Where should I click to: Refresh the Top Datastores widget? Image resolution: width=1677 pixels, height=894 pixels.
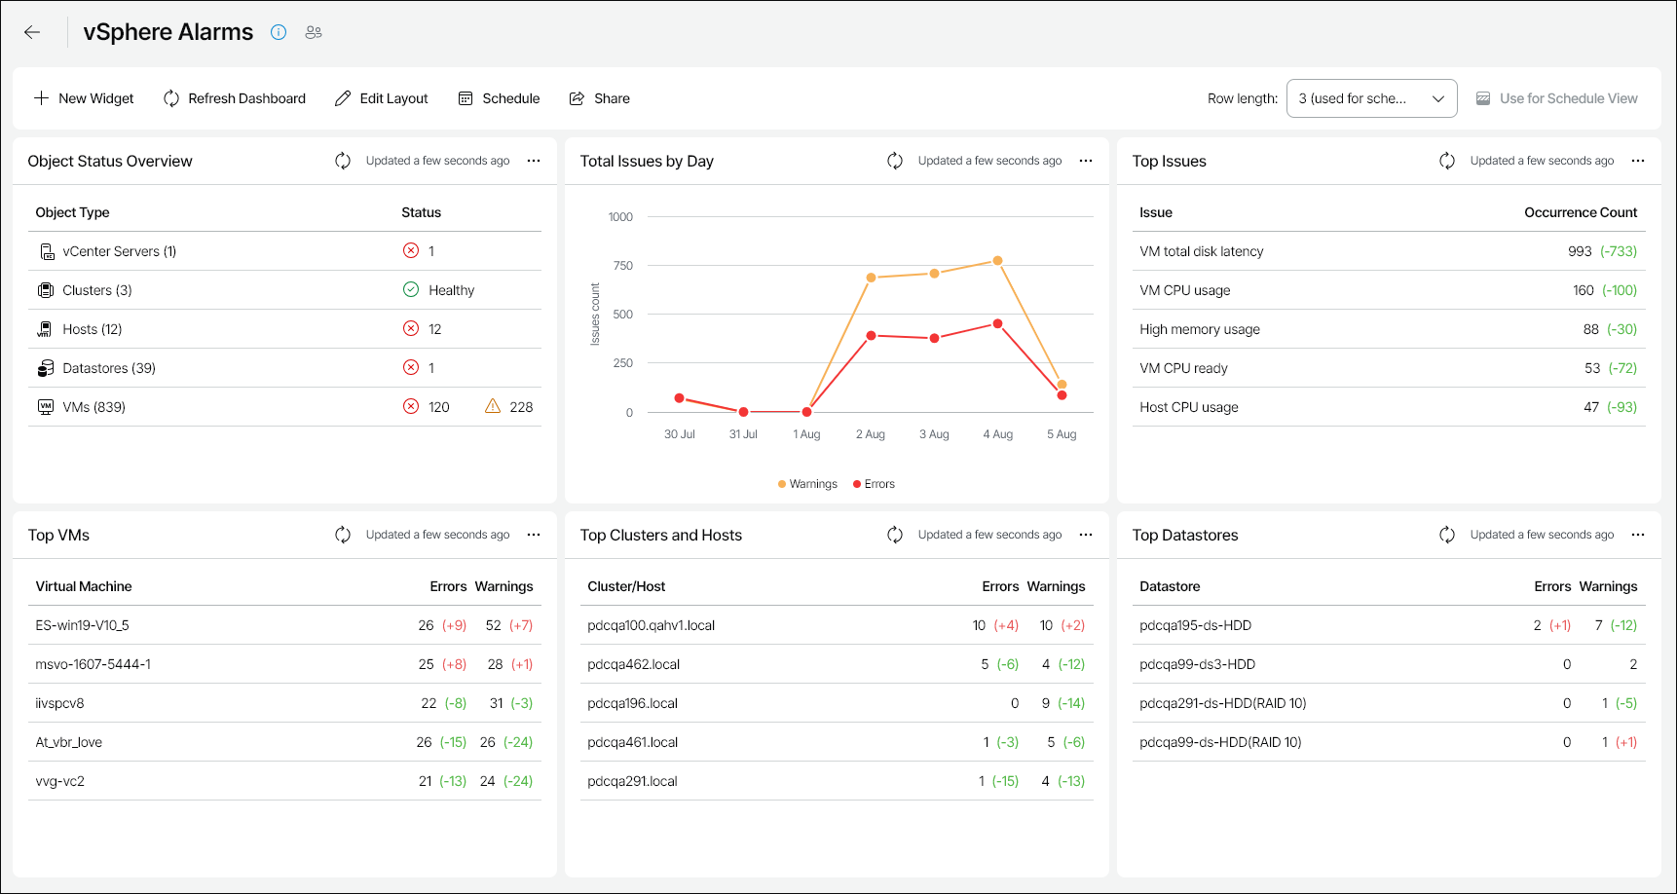pos(1447,535)
